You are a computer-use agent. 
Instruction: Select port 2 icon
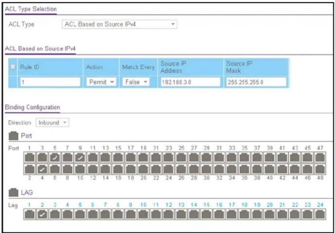coord(30,169)
